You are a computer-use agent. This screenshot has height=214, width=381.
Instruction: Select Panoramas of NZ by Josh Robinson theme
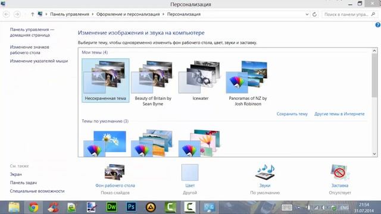coord(248,83)
